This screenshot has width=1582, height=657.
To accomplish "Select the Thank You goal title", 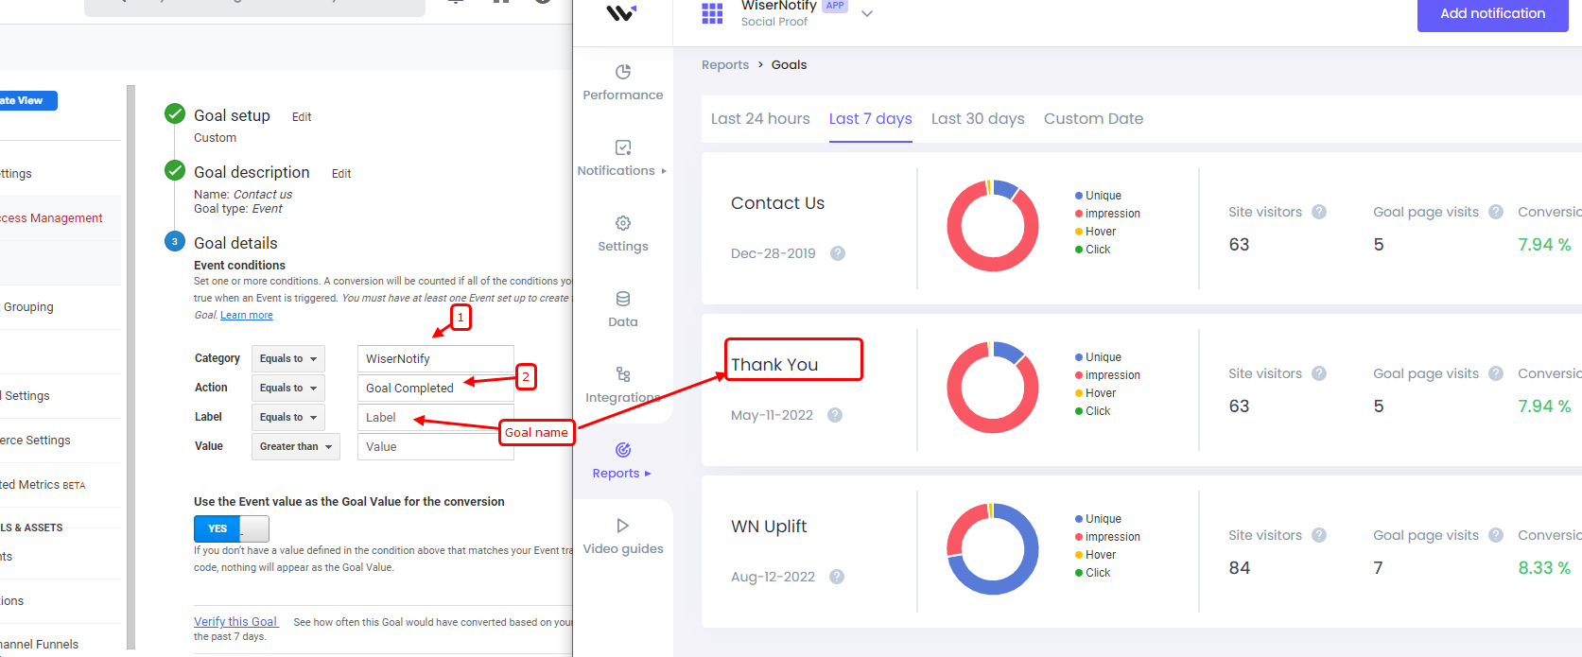I will coord(774,365).
